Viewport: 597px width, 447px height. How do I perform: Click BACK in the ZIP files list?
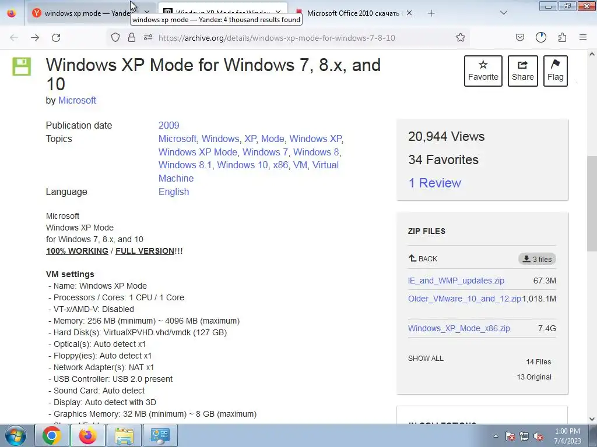pos(423,259)
